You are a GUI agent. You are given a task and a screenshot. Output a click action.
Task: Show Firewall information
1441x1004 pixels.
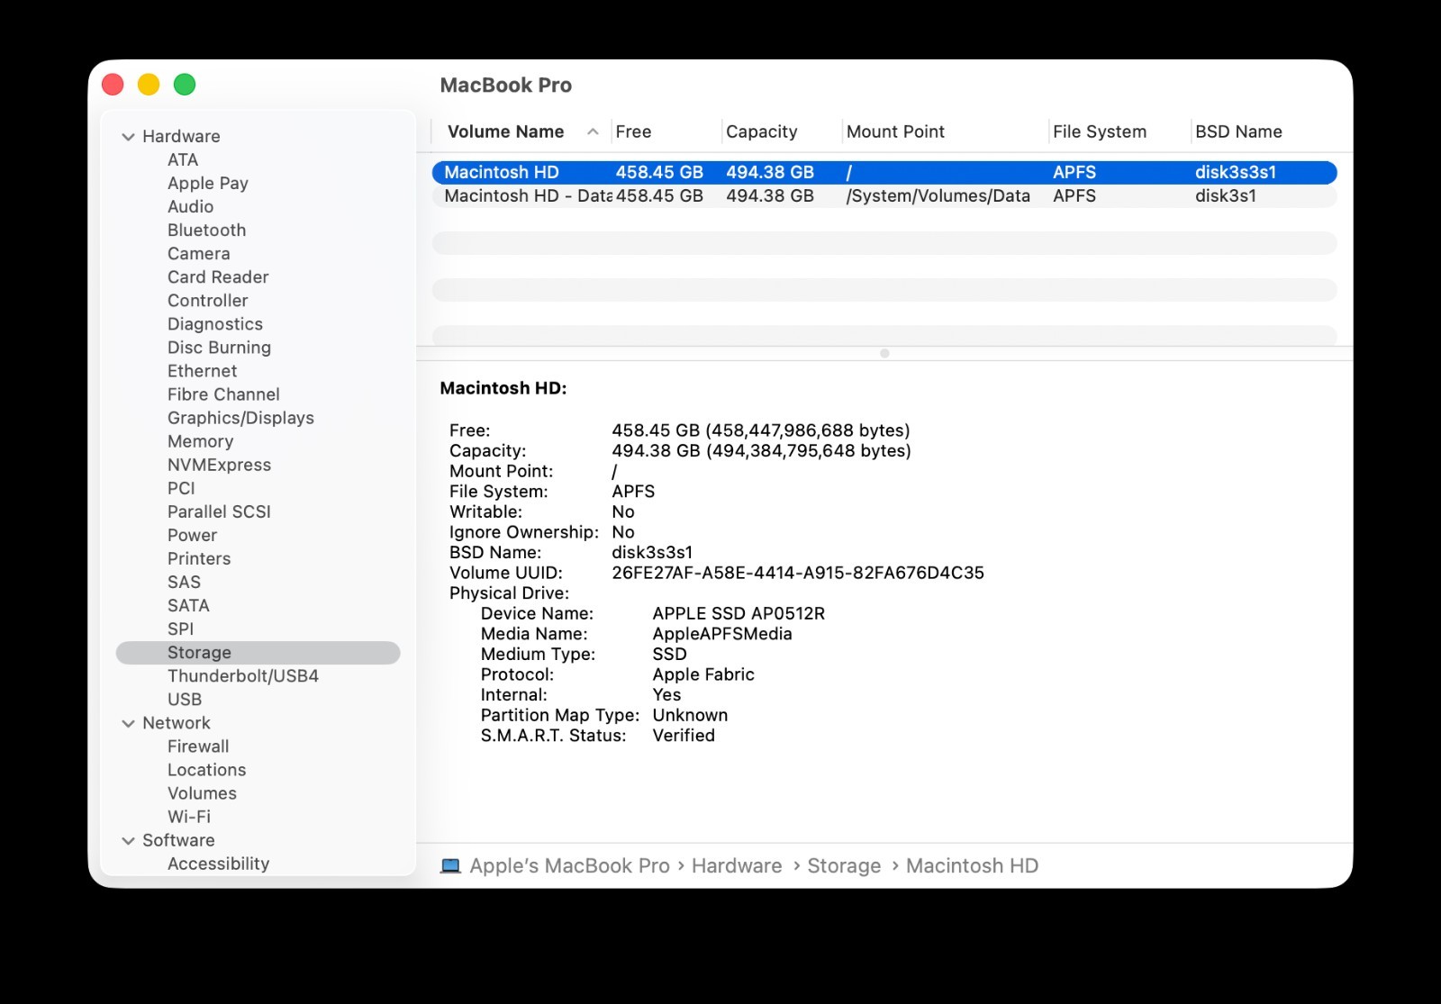tap(198, 746)
